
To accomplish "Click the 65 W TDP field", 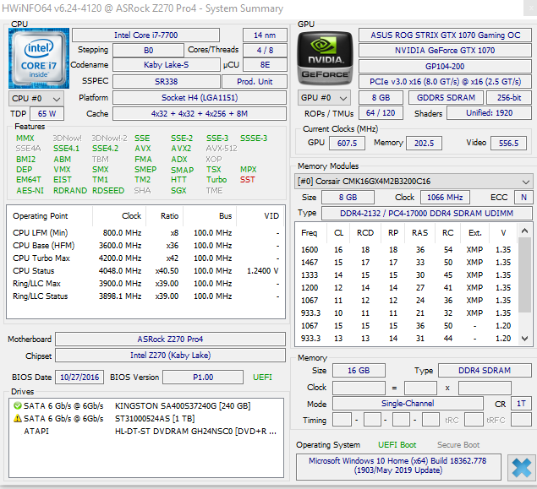I will pos(47,113).
